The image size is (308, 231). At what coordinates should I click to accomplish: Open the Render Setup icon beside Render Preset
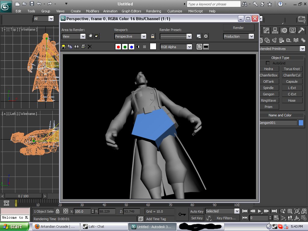199,36
